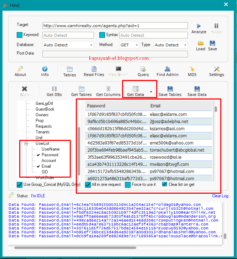Open the MD5 tab
The width and height of the screenshot is (237, 259).
coord(192,72)
